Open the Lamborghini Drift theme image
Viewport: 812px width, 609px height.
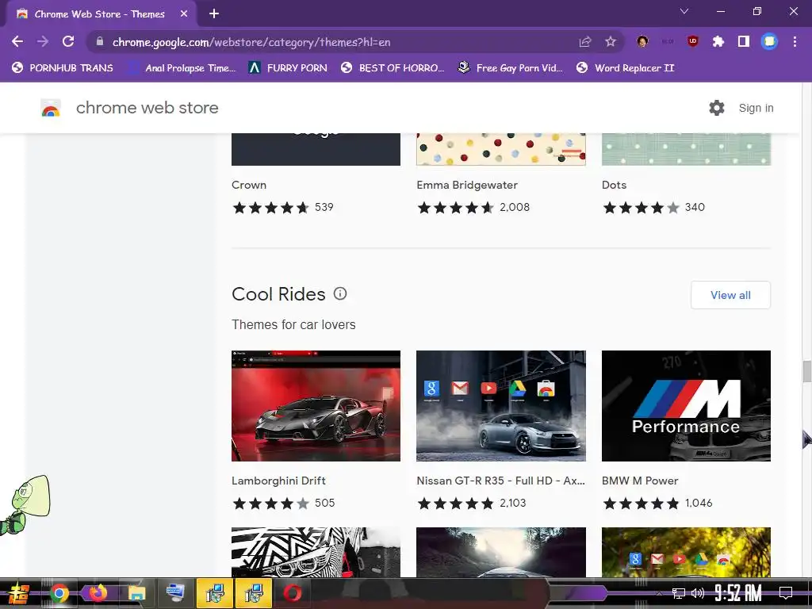(x=316, y=406)
